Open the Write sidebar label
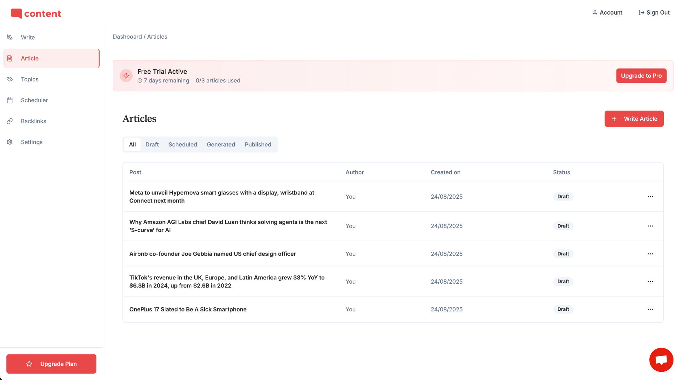This screenshot has width=683, height=380. [28, 37]
